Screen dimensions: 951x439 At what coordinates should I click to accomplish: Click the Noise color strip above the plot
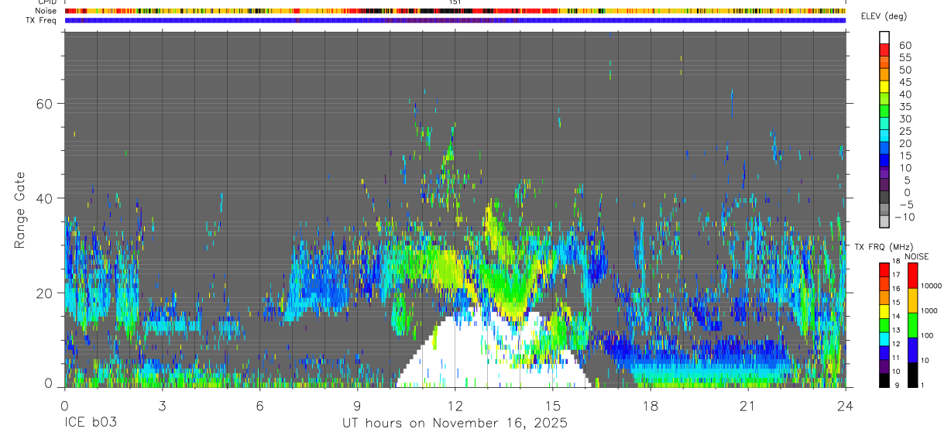click(455, 12)
